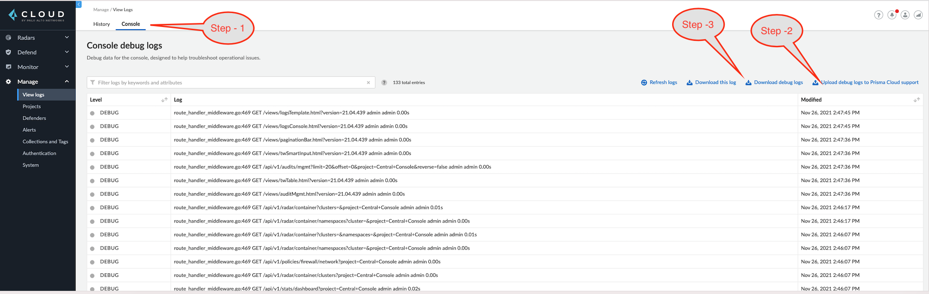
Task: Open Alerts in sidebar
Action: pyautogui.click(x=29, y=130)
